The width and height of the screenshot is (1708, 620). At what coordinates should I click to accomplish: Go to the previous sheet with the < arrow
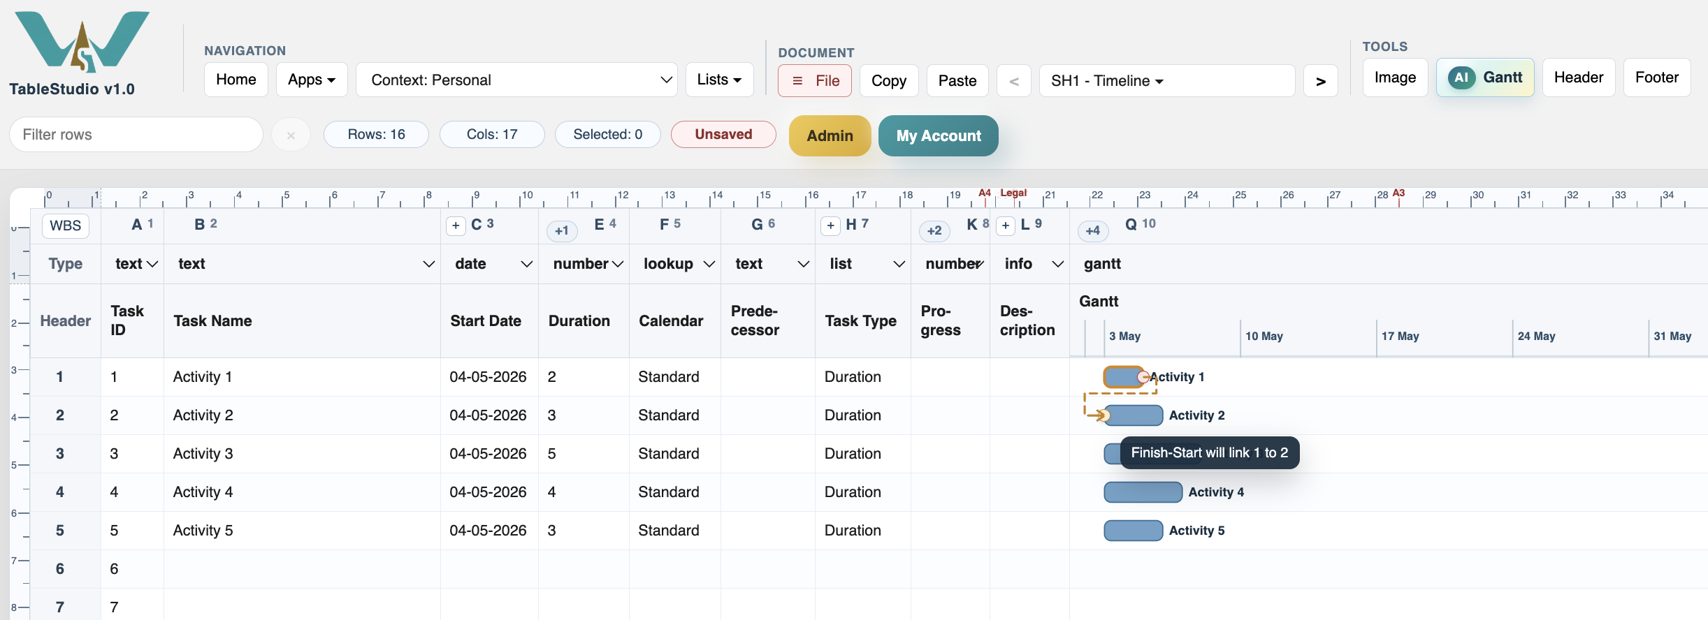click(1014, 81)
